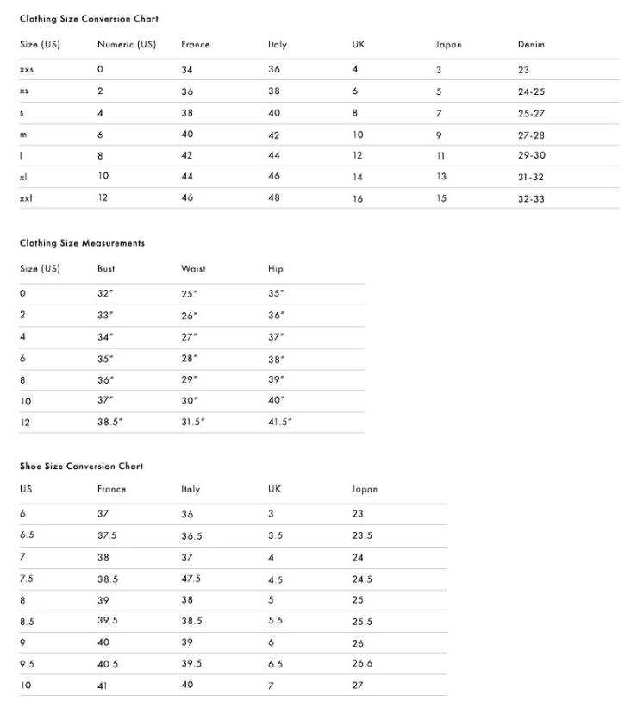Screen dimensions: 637x714
Task: Select Italy shoe size value "47.5"
Action: click(191, 579)
